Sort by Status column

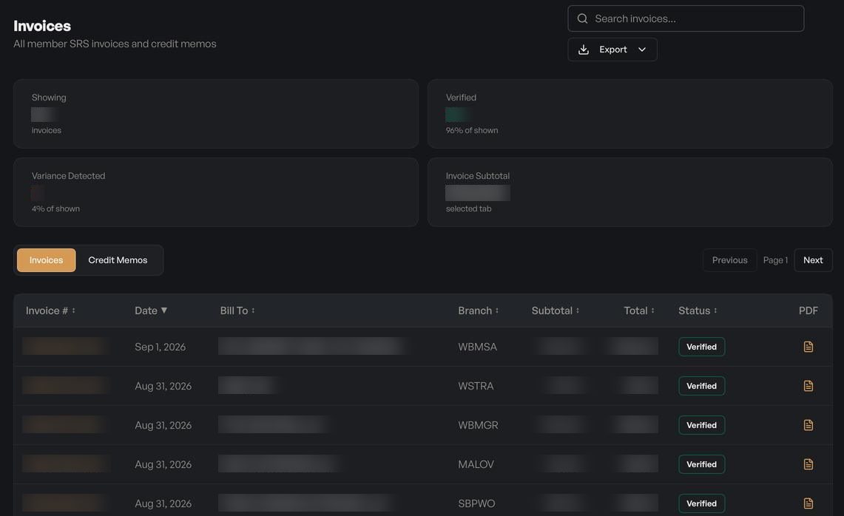[x=698, y=311]
